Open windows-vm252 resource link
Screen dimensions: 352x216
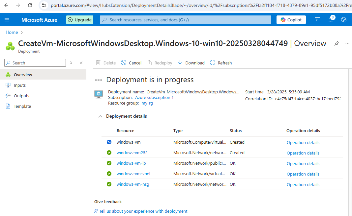pos(132,153)
